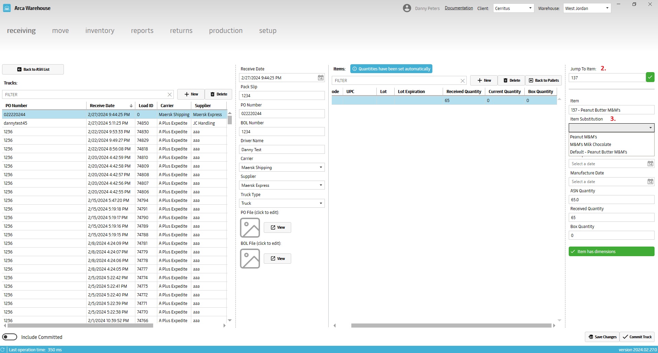Open the Documentation link

pyautogui.click(x=459, y=8)
